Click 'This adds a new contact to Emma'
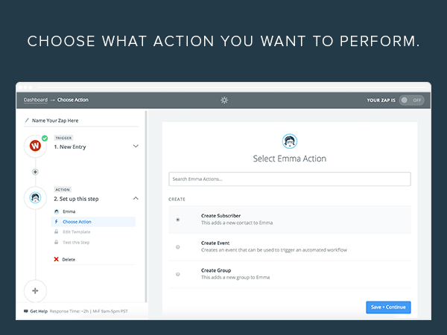447x335 pixels. (237, 223)
